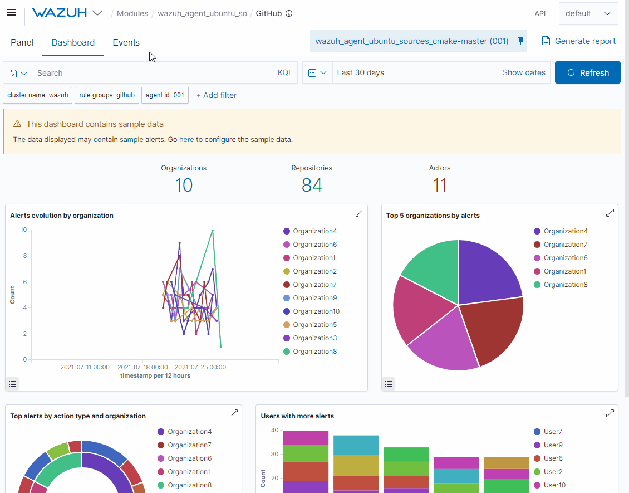The width and height of the screenshot is (629, 493).
Task: Click Generate report
Action: coord(578,41)
